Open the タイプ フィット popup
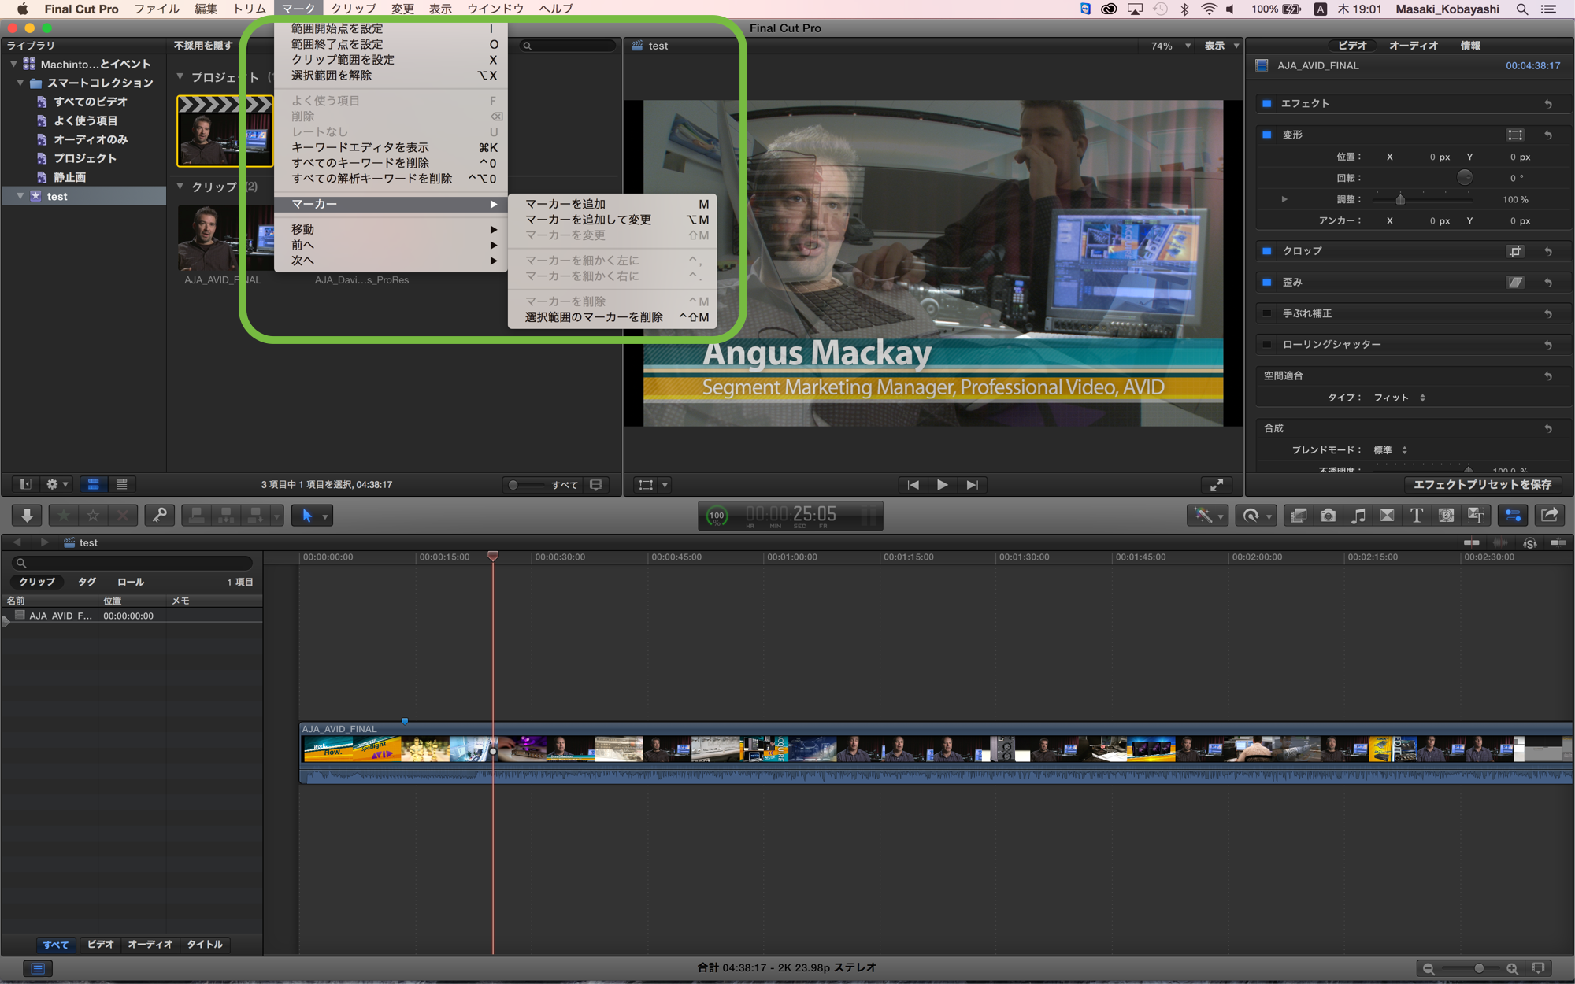This screenshot has height=984, width=1575. click(x=1399, y=398)
